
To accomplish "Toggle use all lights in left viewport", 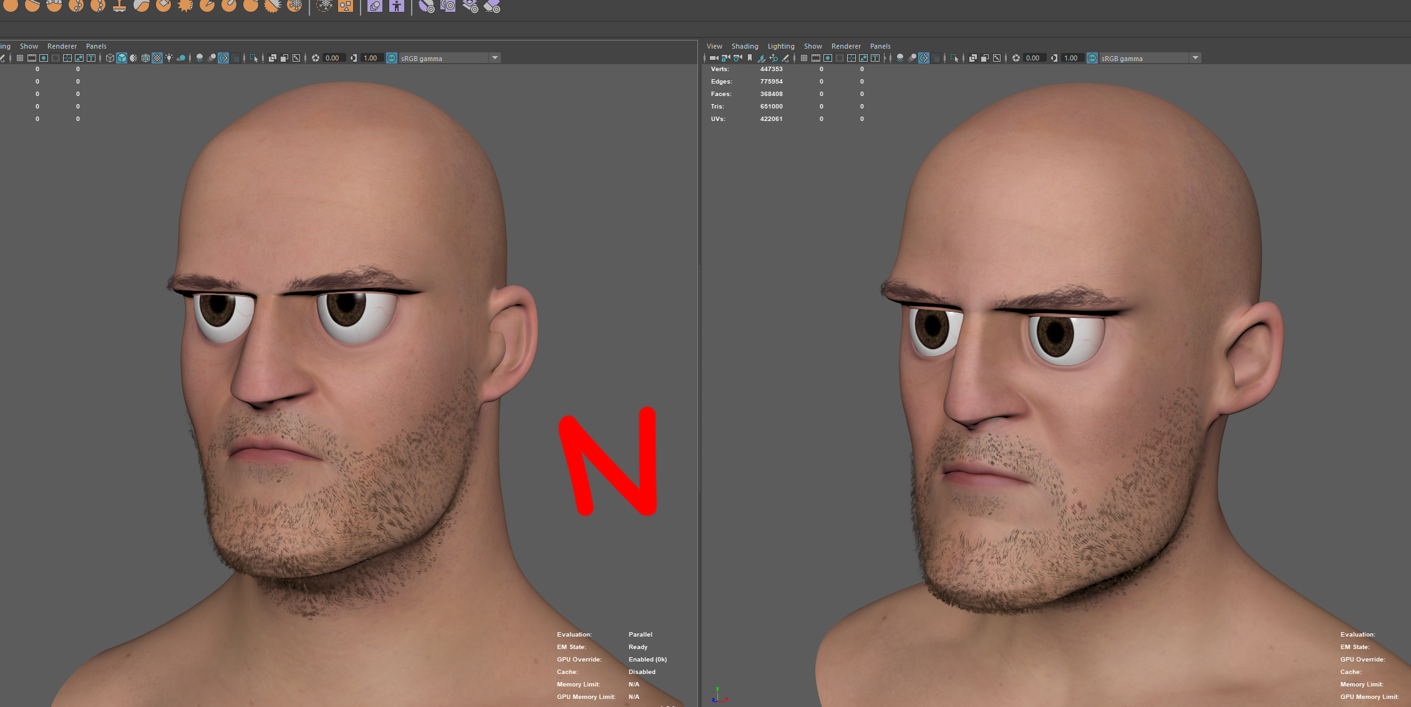I will [x=169, y=58].
